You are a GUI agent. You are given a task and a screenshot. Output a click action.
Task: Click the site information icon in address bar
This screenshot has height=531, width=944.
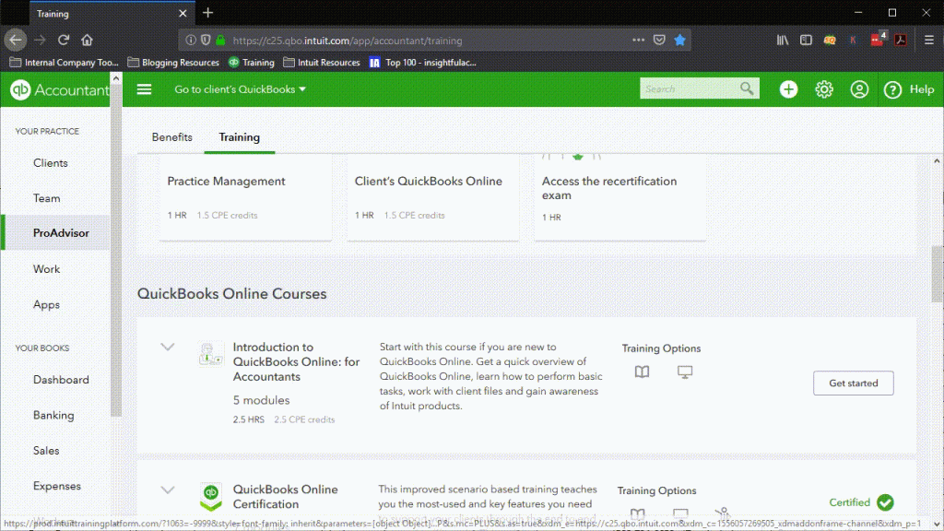pyautogui.click(x=190, y=40)
